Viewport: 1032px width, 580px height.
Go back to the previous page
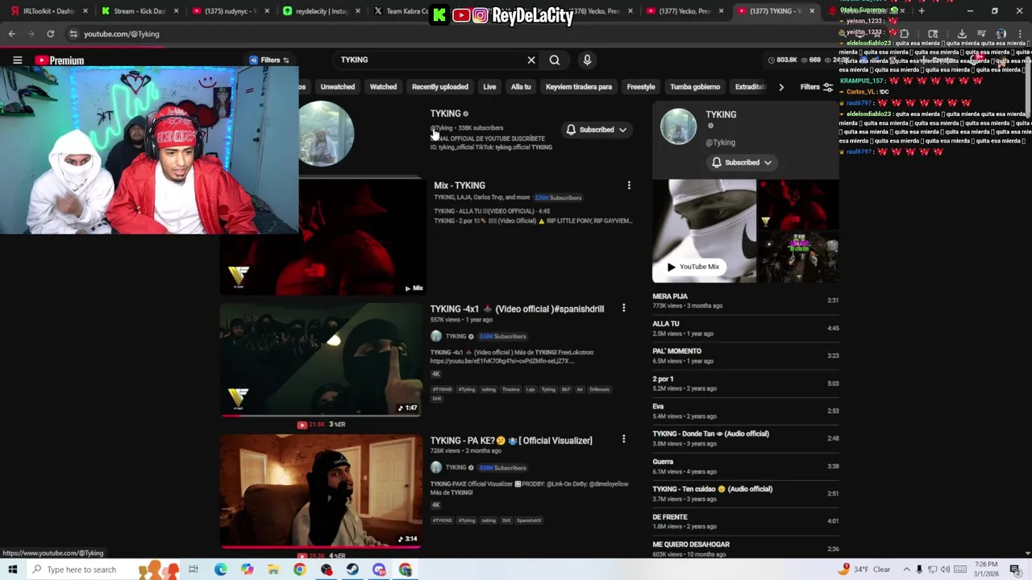click(x=11, y=34)
